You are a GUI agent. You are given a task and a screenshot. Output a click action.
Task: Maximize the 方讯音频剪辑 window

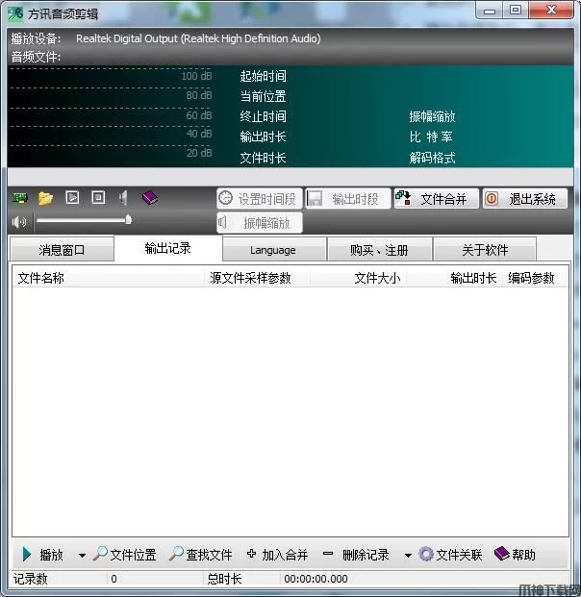pos(516,10)
